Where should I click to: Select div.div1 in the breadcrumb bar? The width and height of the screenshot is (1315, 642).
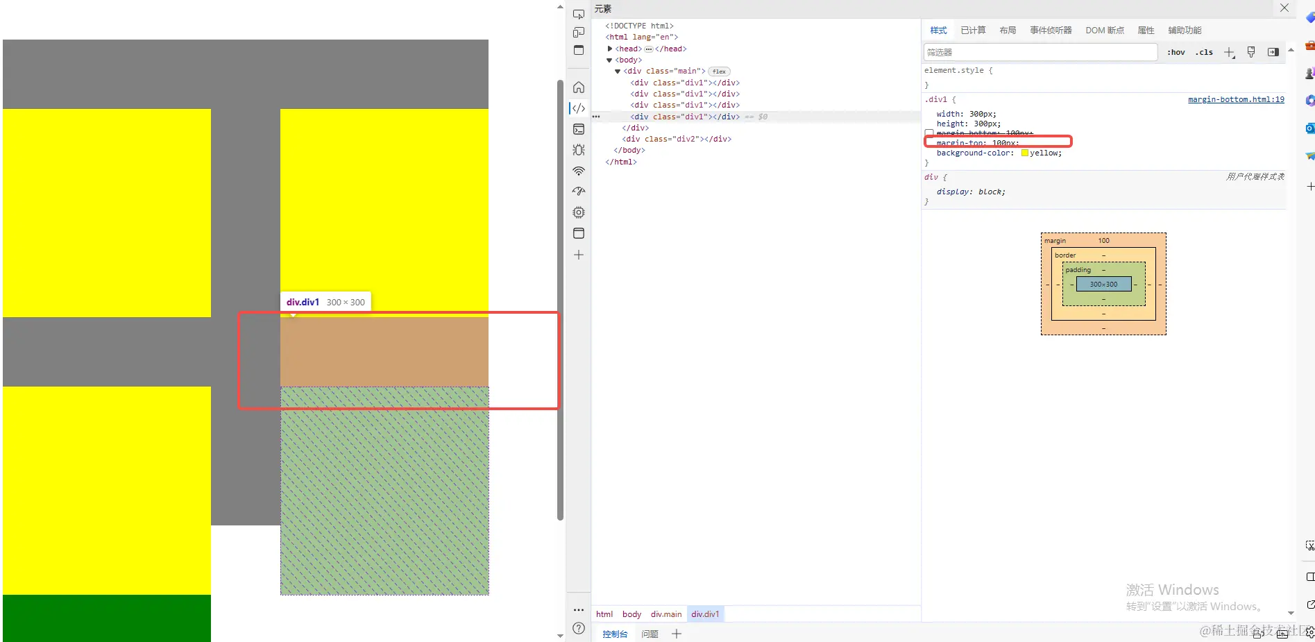[705, 614]
